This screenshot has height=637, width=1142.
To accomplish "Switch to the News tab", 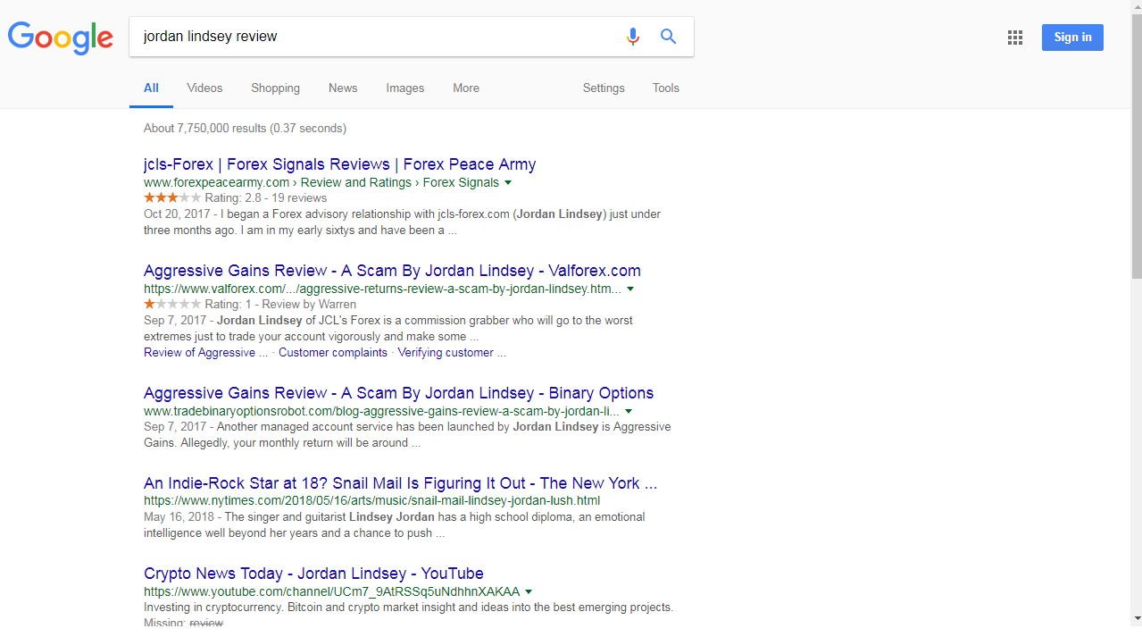I will (x=343, y=88).
